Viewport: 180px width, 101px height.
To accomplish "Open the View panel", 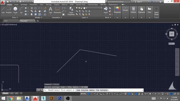I will (x=149, y=10).
